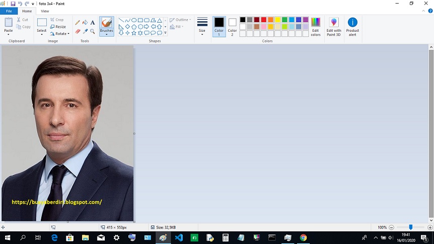
Task: Redo the action in title bar
Action: [27, 4]
